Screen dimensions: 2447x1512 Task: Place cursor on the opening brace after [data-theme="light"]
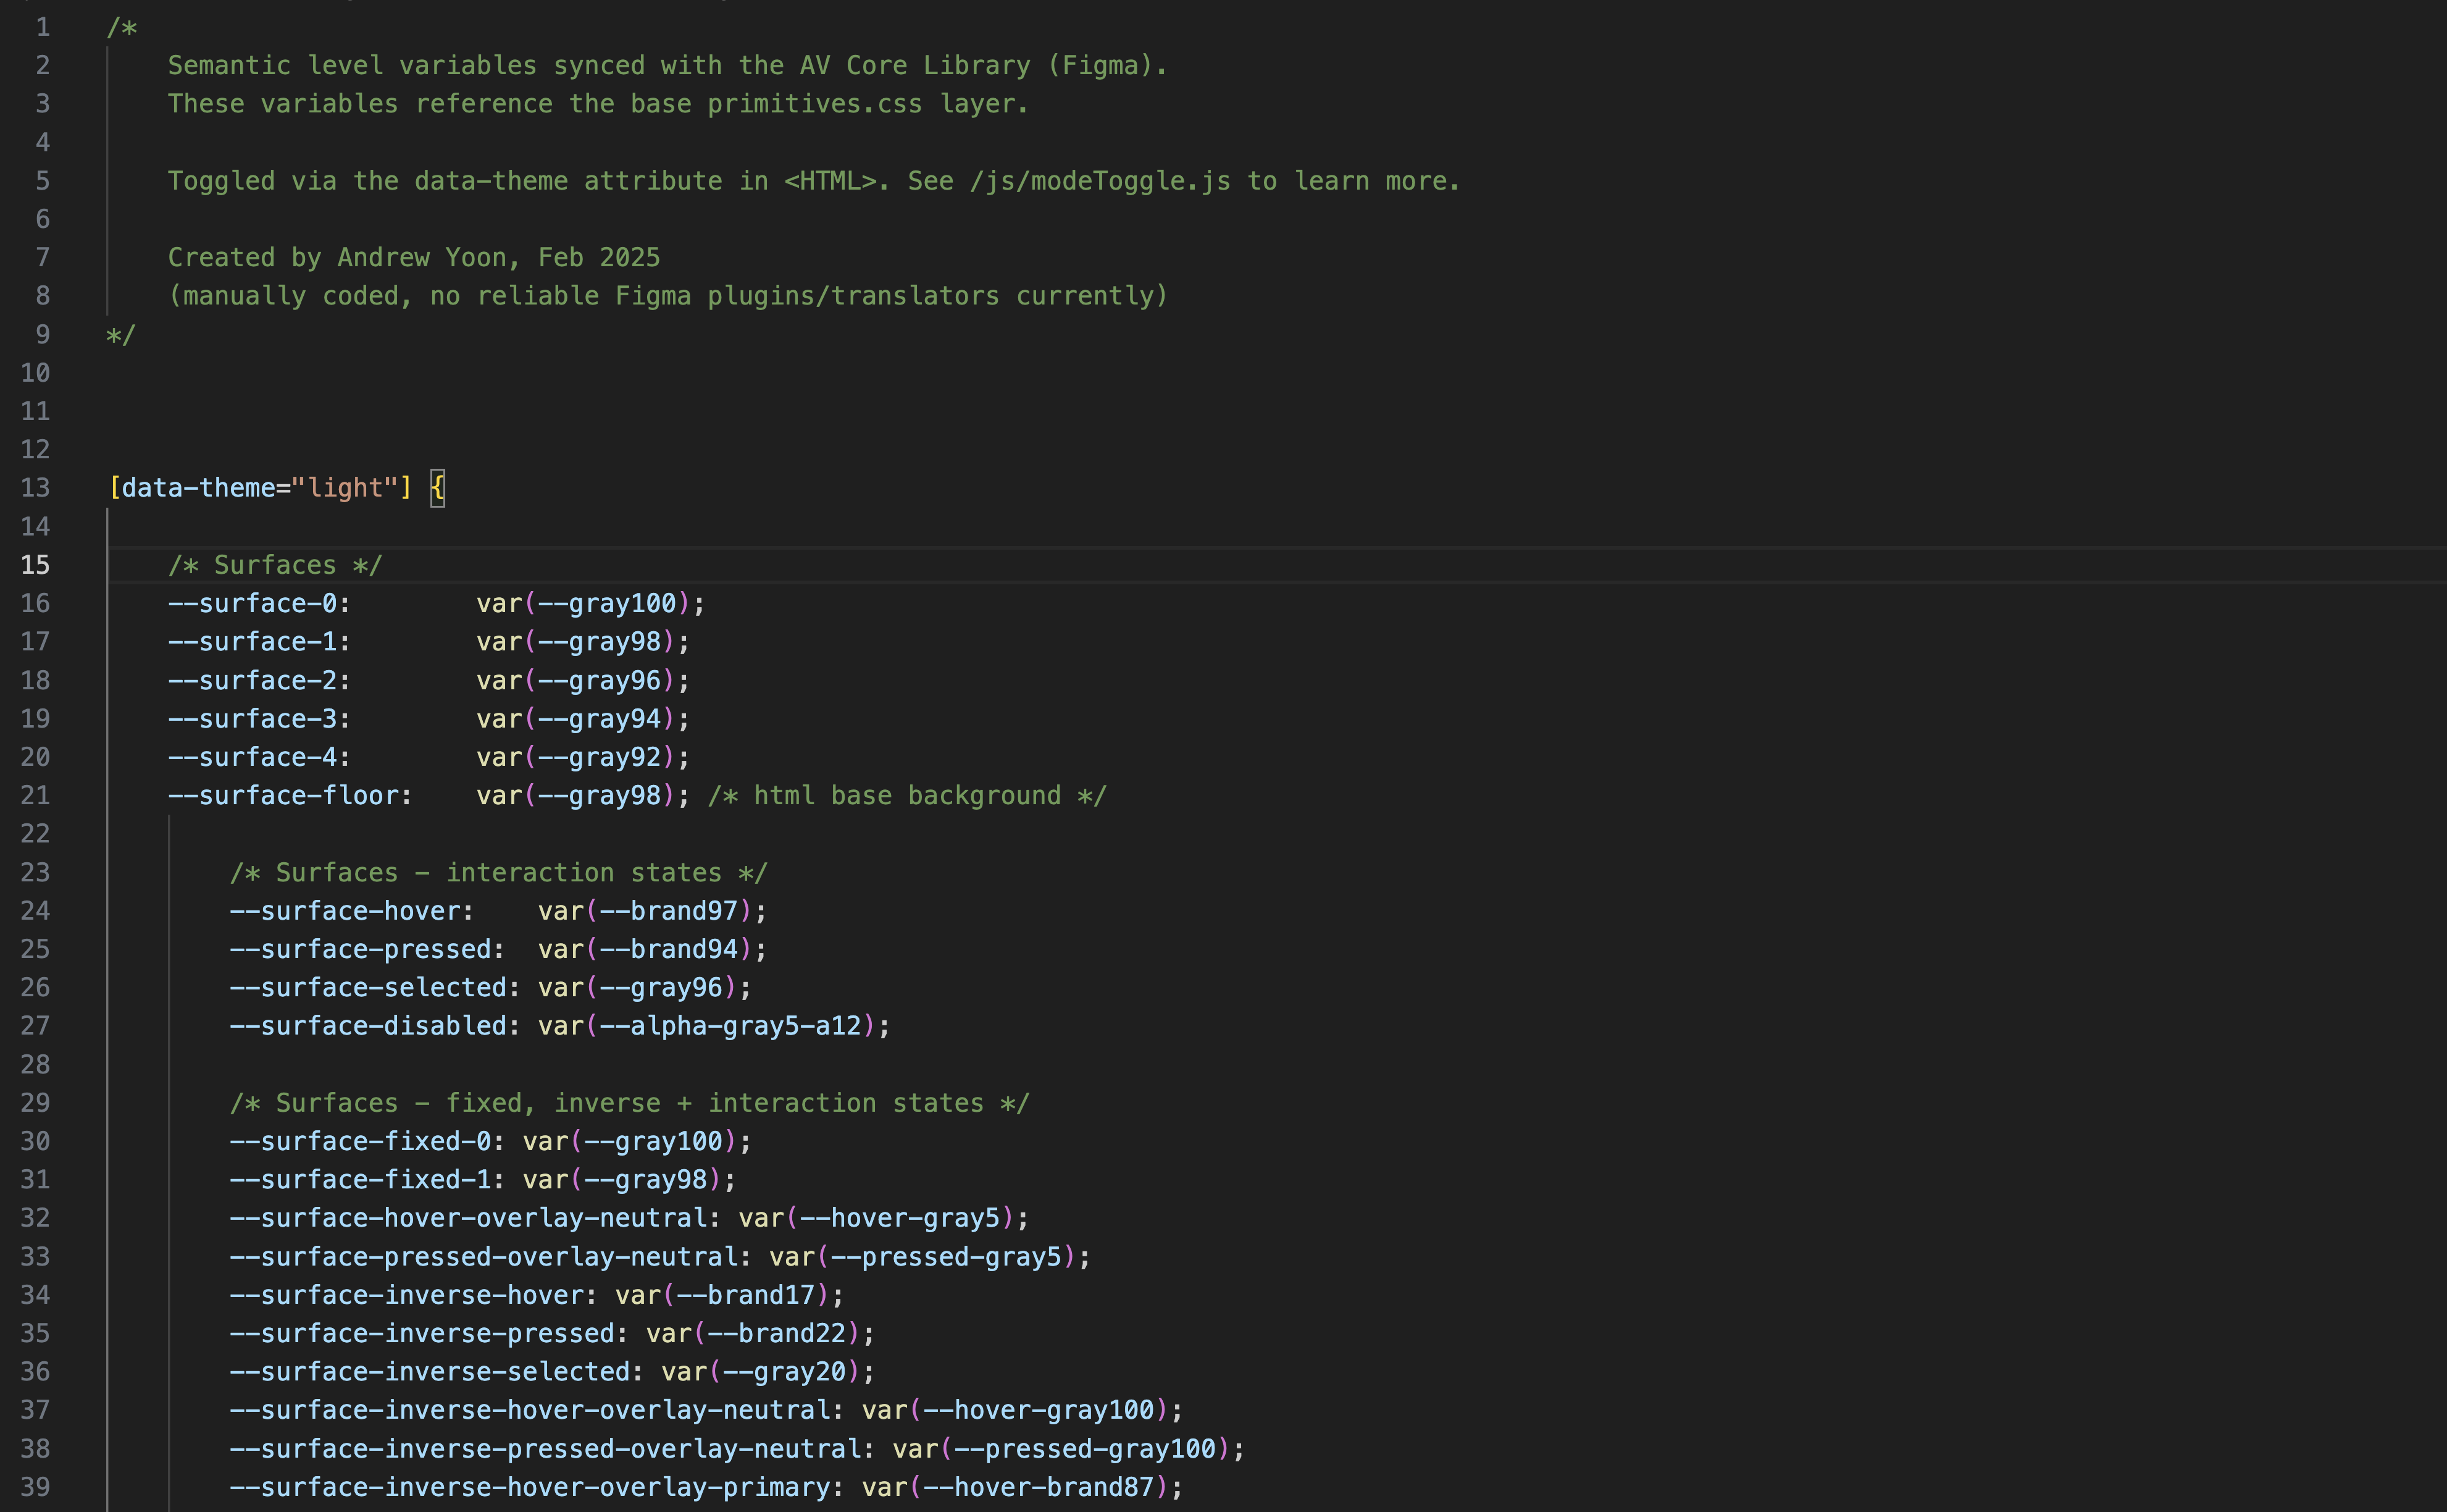point(438,488)
